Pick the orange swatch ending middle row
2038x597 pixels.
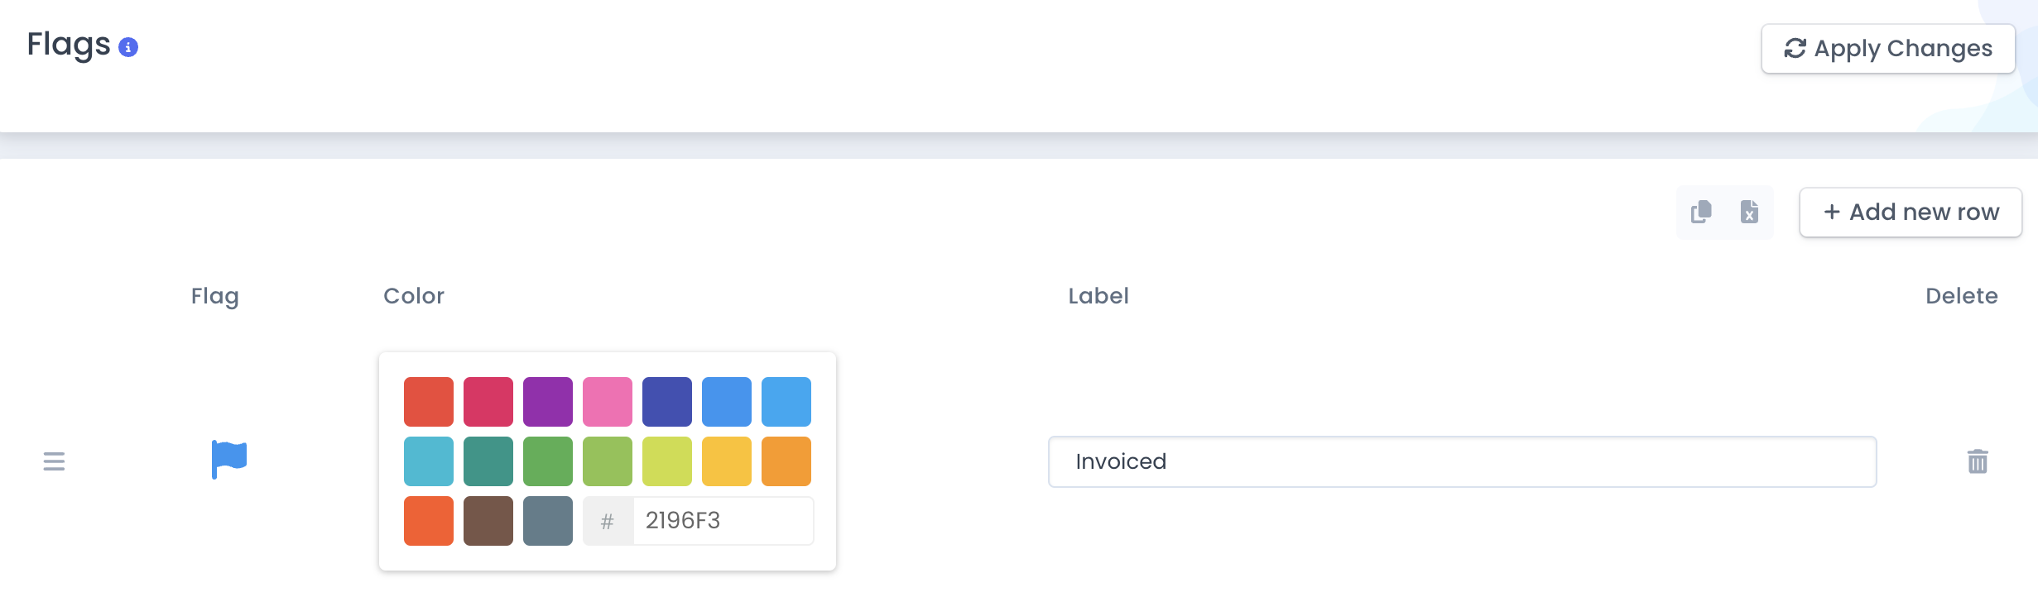click(786, 461)
